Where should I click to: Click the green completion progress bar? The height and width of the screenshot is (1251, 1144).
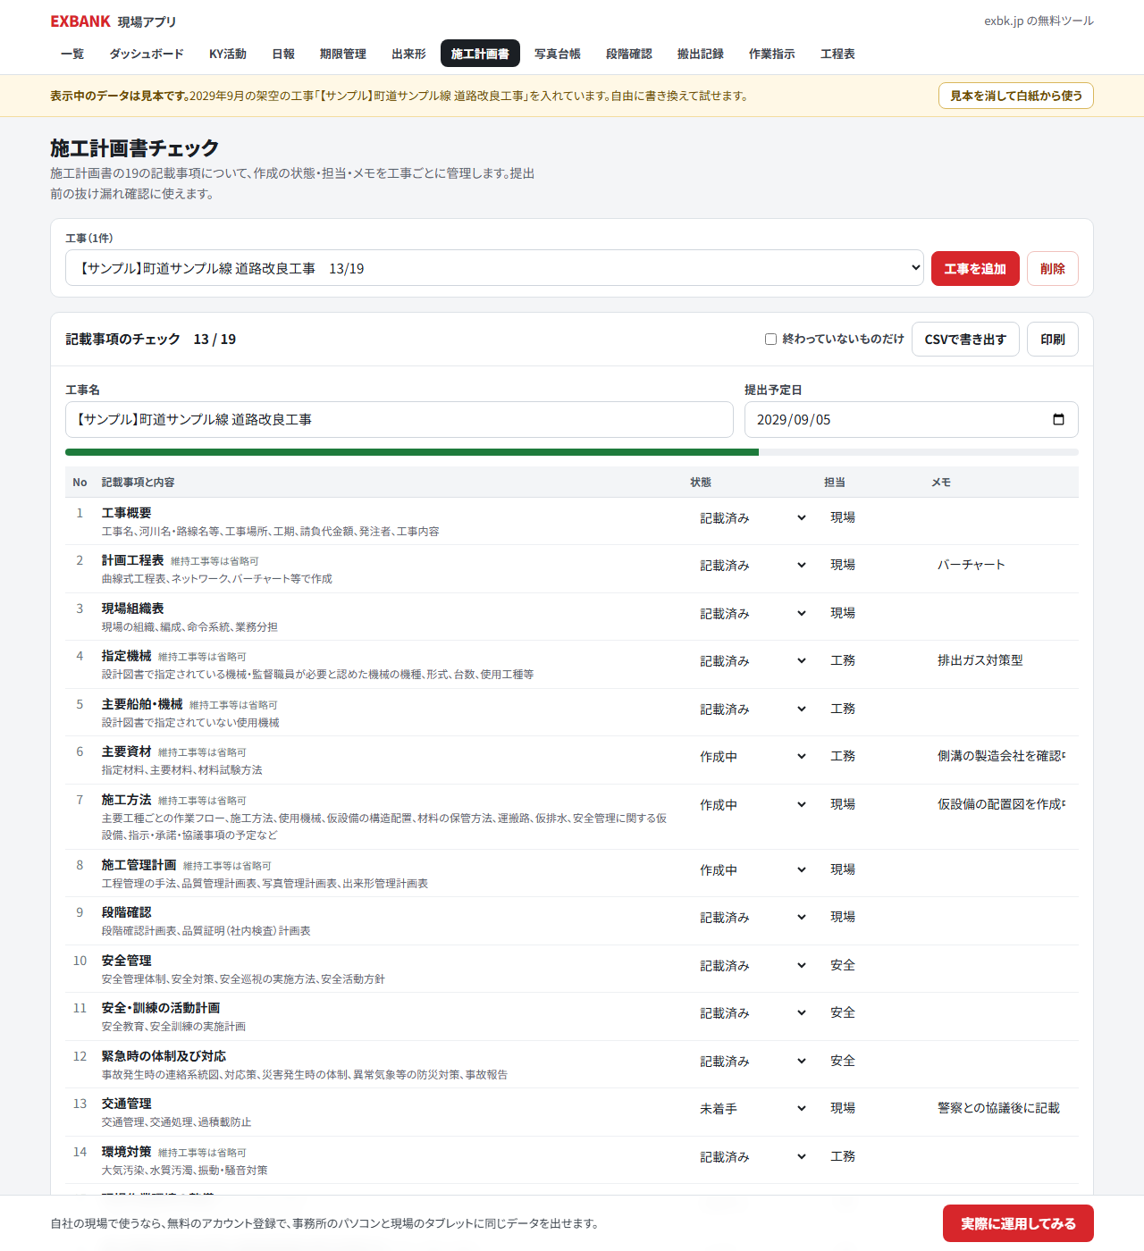pos(412,452)
